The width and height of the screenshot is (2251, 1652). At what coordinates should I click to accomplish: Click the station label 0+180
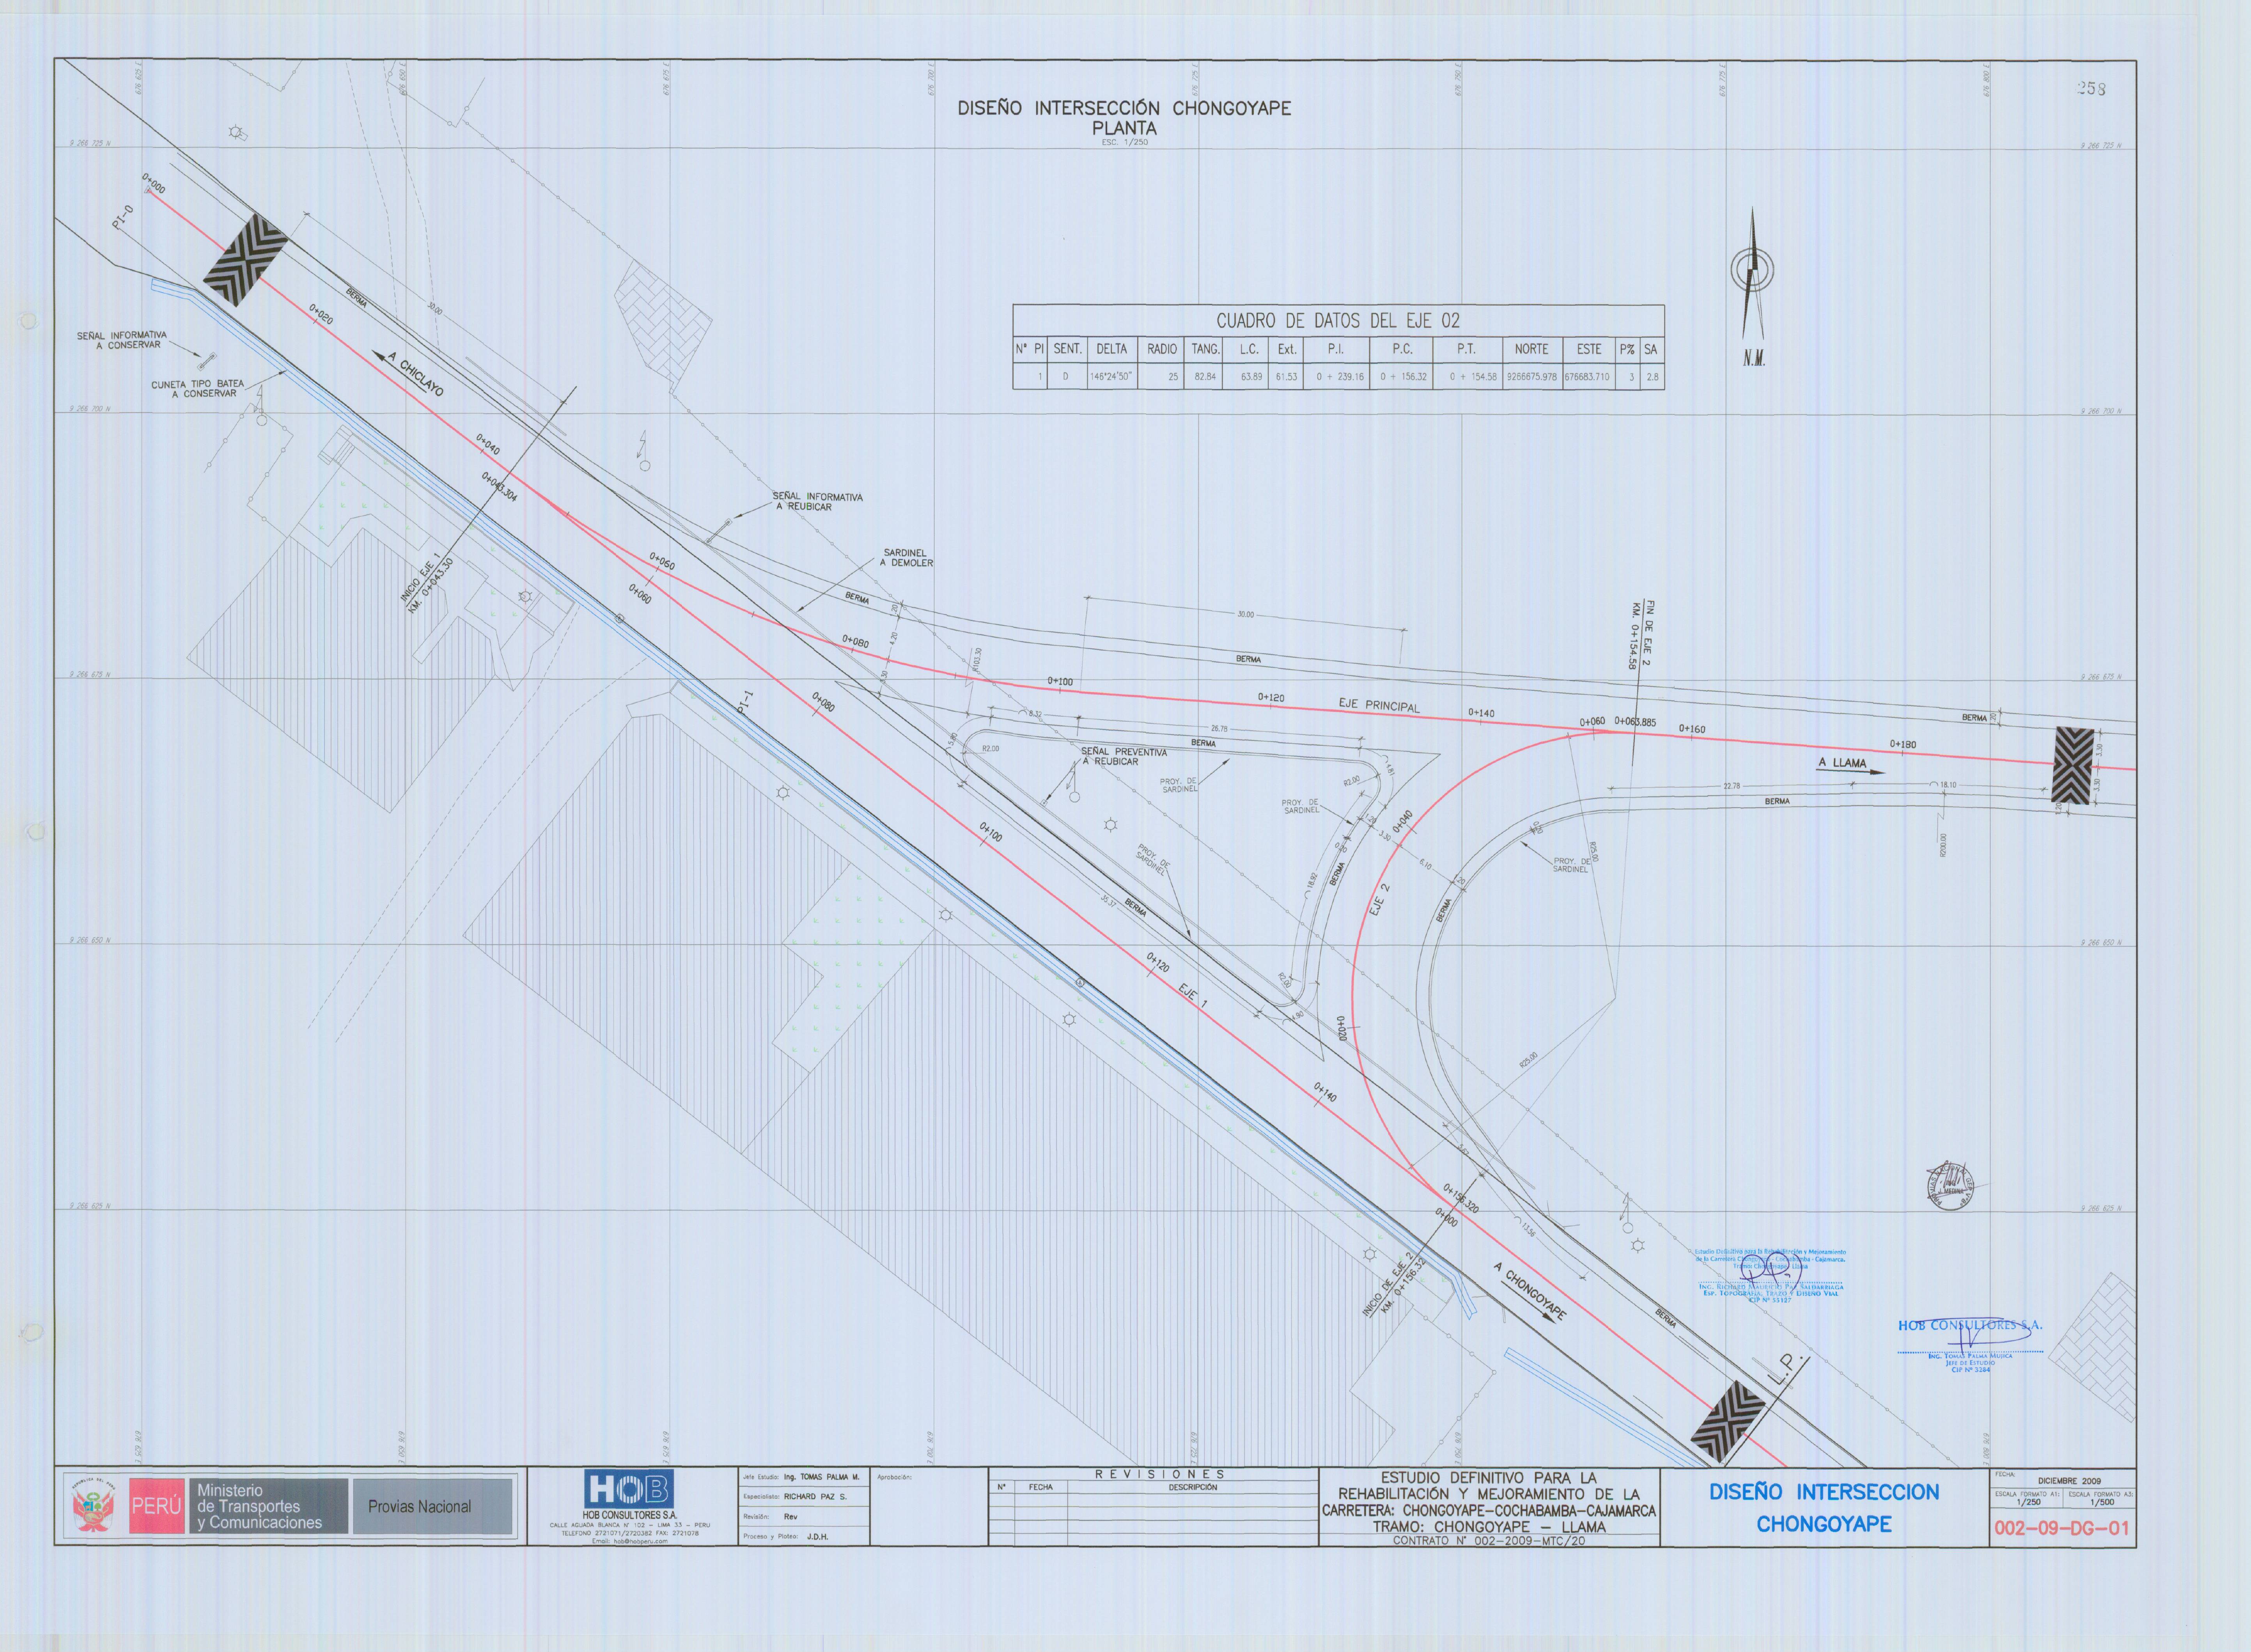(1903, 744)
